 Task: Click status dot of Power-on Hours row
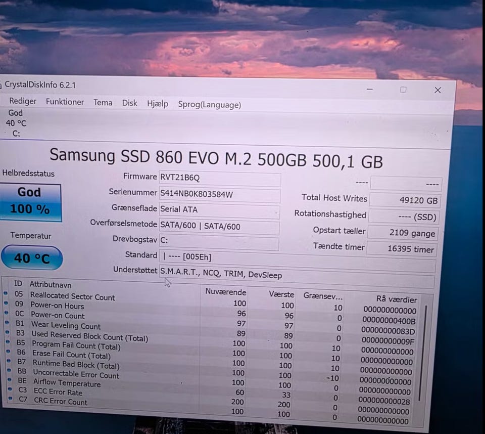coord(7,303)
